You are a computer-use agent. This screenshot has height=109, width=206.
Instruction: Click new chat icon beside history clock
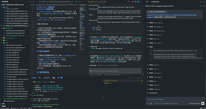click(204, 6)
